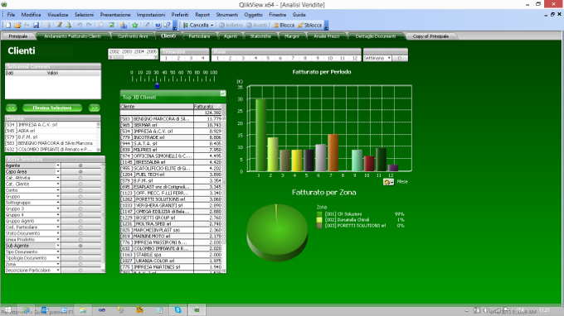Open fast type change icon below the bar chart
564x316 pixels.
[x=388, y=182]
